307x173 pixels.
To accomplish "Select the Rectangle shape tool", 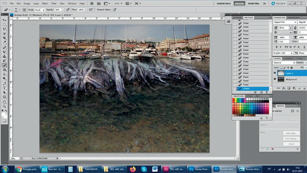I will (x=4, y=97).
